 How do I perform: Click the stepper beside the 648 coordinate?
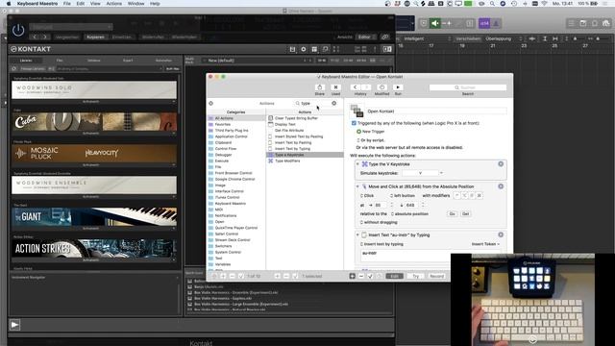pos(423,205)
